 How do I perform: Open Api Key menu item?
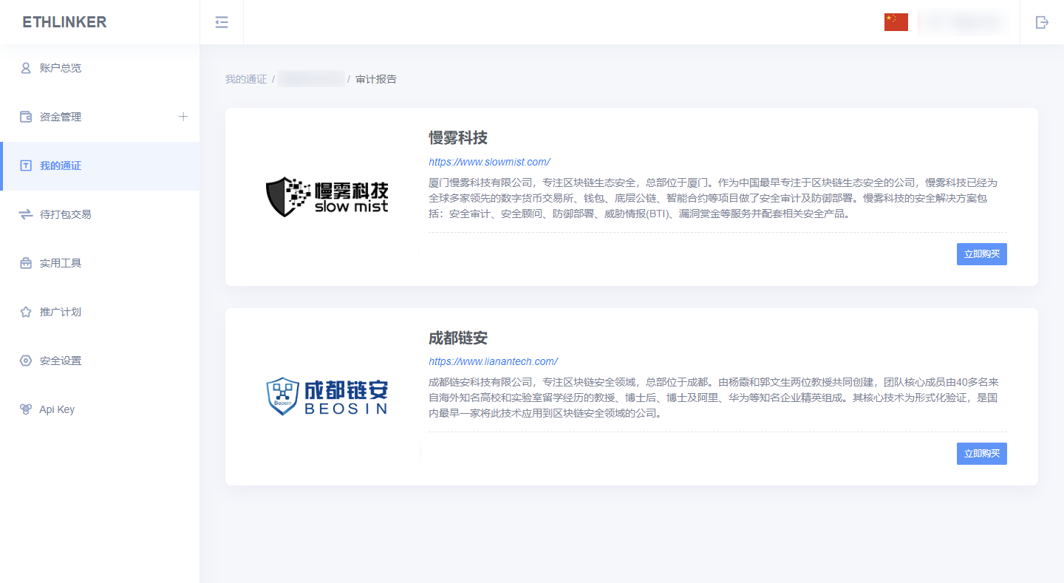(100, 409)
